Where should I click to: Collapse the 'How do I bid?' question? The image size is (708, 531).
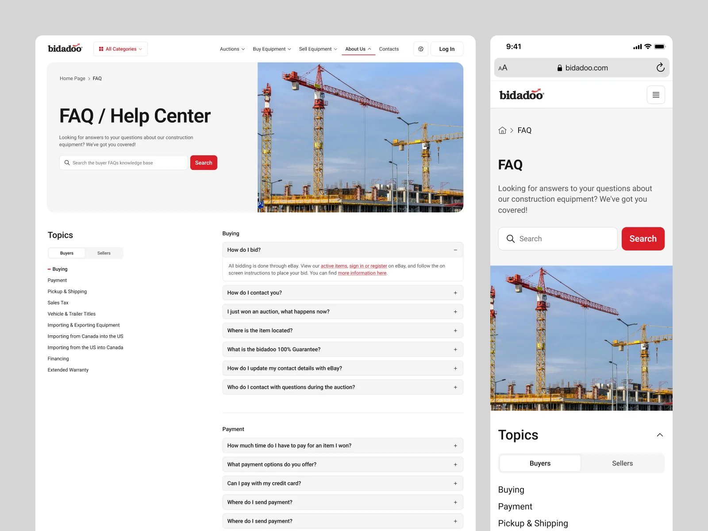coord(343,250)
